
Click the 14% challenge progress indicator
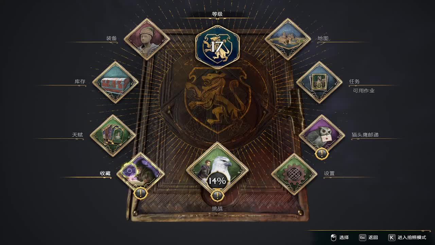[x=217, y=181]
